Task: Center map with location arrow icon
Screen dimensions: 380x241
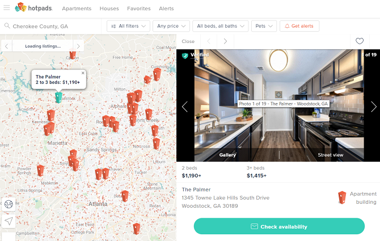Action: pos(9,221)
